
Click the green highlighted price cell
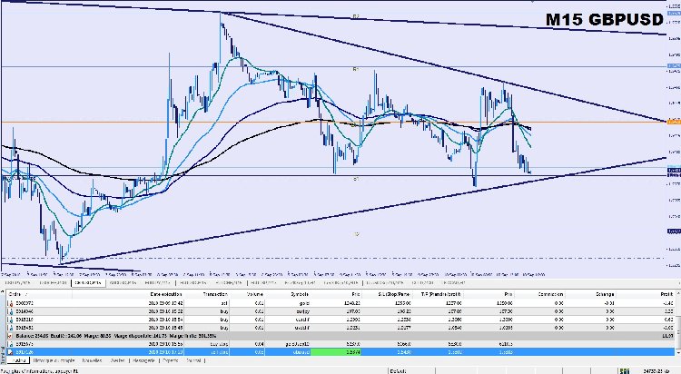(x=336, y=352)
